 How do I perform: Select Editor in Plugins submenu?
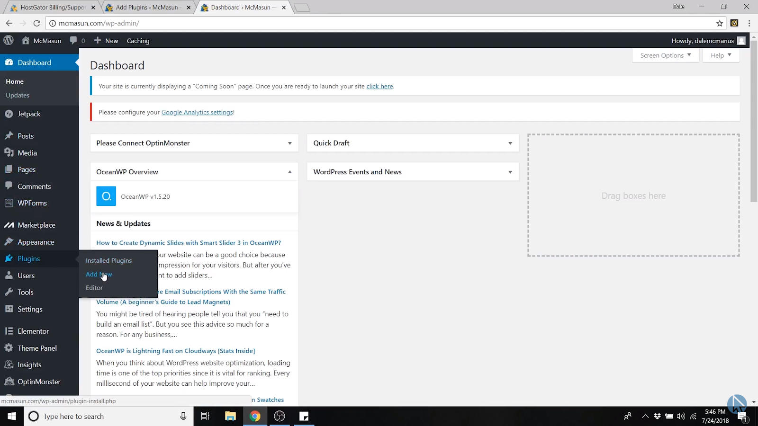click(x=94, y=288)
